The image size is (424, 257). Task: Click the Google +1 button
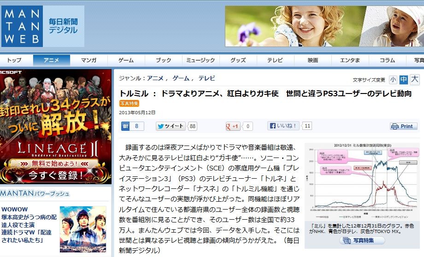pos(233,126)
